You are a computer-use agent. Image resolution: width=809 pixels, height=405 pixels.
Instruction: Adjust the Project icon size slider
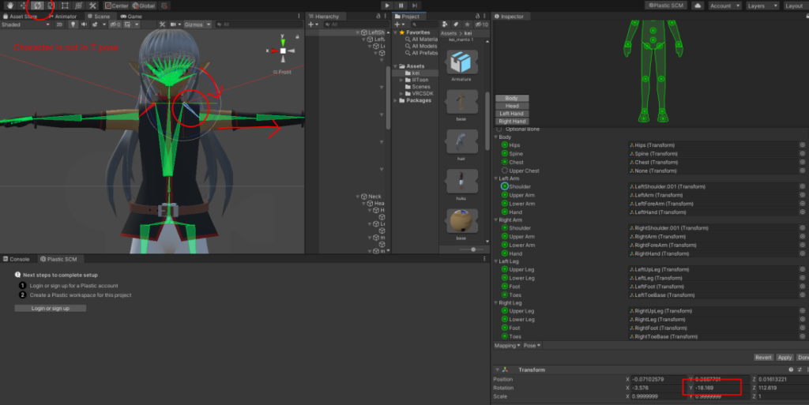coord(473,249)
